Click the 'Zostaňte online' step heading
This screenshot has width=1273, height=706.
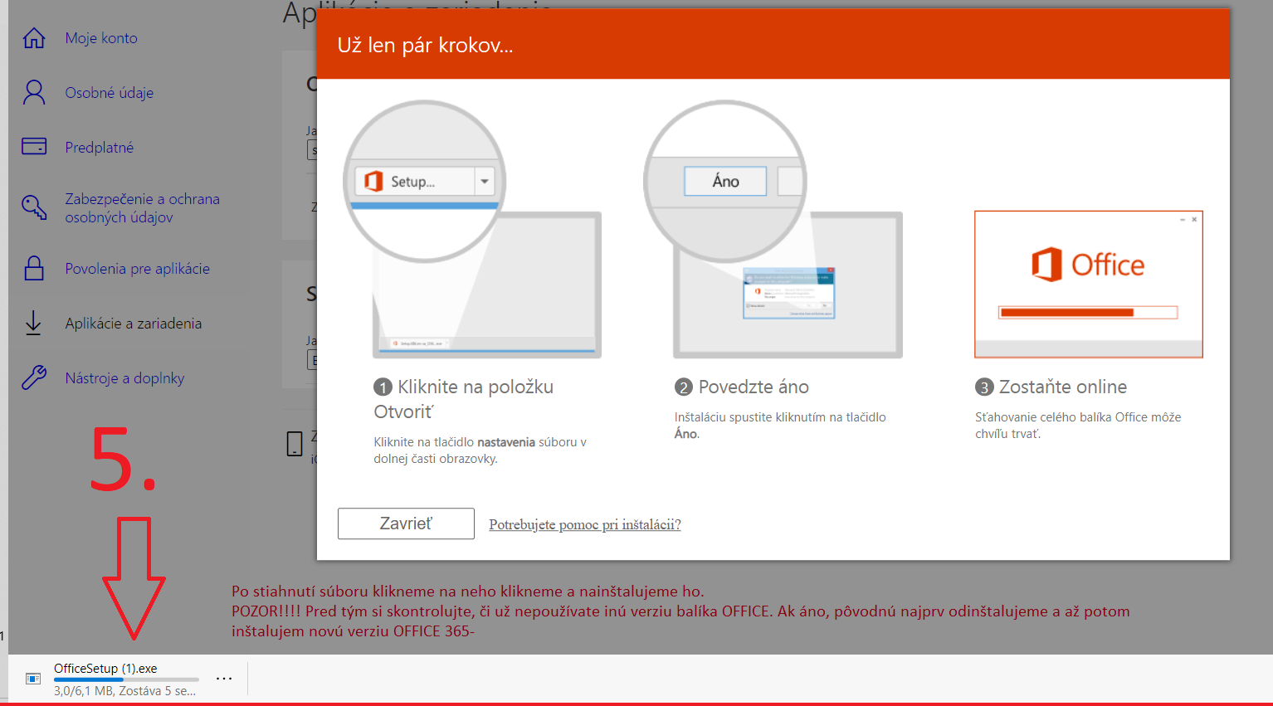point(1051,387)
